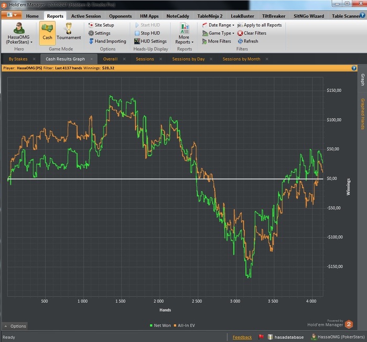Click Stop HUD
The image size is (367, 342).
click(147, 33)
